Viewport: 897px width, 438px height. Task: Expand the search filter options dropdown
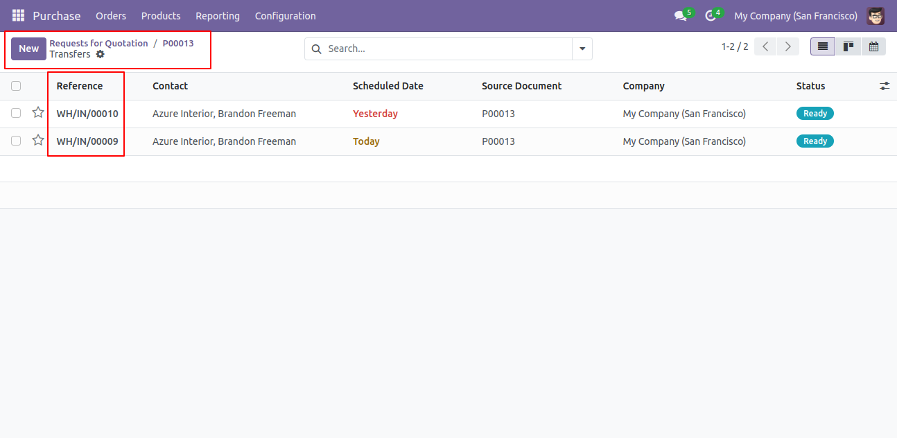(582, 49)
